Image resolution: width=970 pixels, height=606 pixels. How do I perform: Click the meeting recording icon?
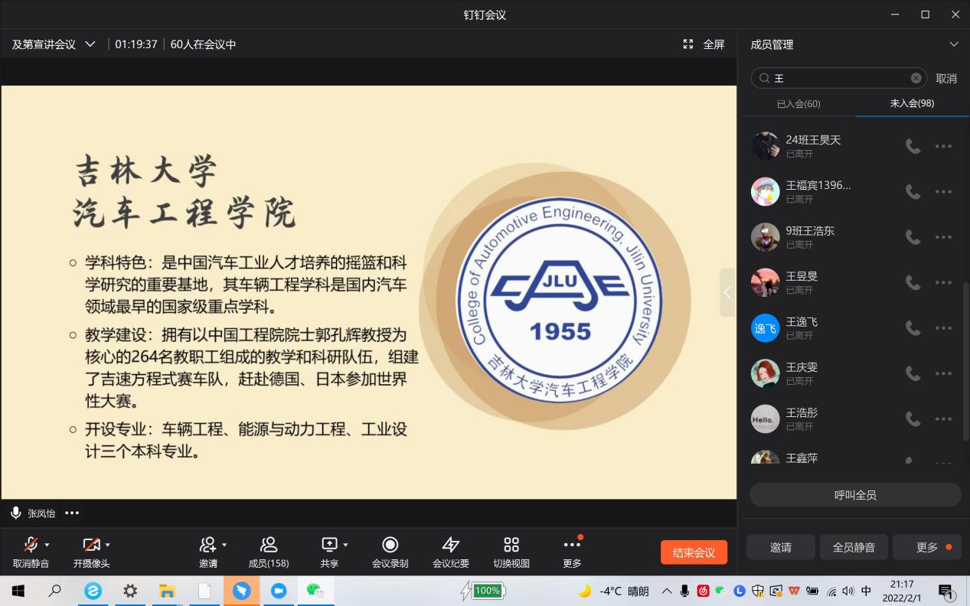(390, 545)
